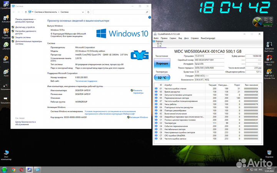Click the Система breadcrumb in address bar
The width and height of the screenshot is (277, 173).
65,12
